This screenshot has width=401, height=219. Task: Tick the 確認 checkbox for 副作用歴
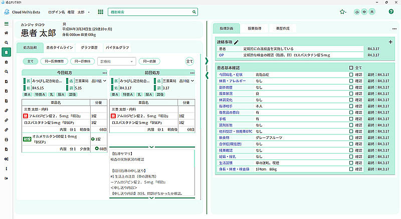351,87
